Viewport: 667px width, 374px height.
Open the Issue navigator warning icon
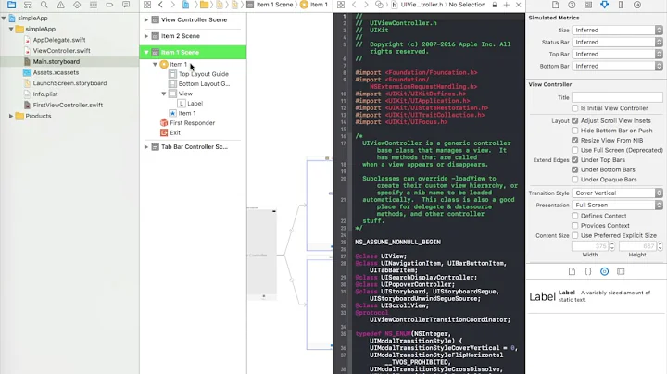coord(60,5)
